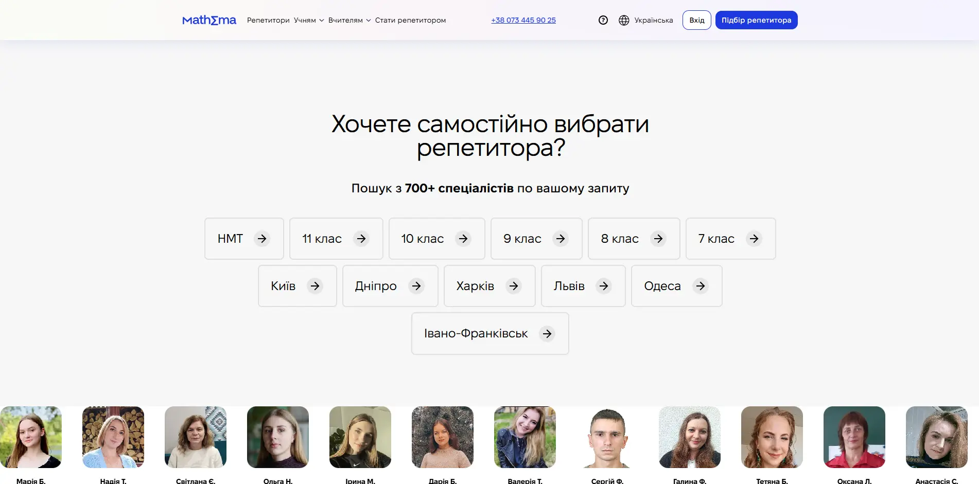Call via the phone number link
Screen dimensions: 979x484
(x=523, y=20)
